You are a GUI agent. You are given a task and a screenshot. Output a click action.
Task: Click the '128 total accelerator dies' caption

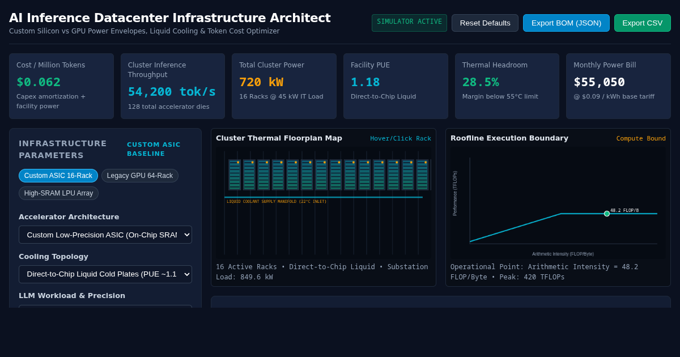pos(168,107)
